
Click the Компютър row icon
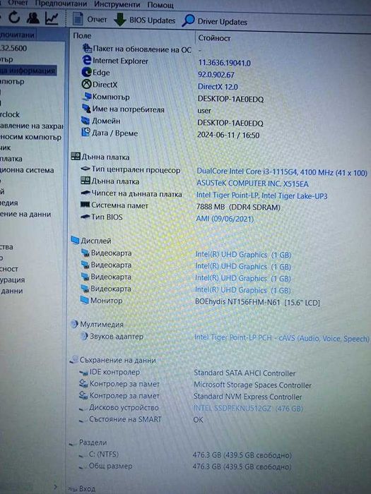[87, 97]
